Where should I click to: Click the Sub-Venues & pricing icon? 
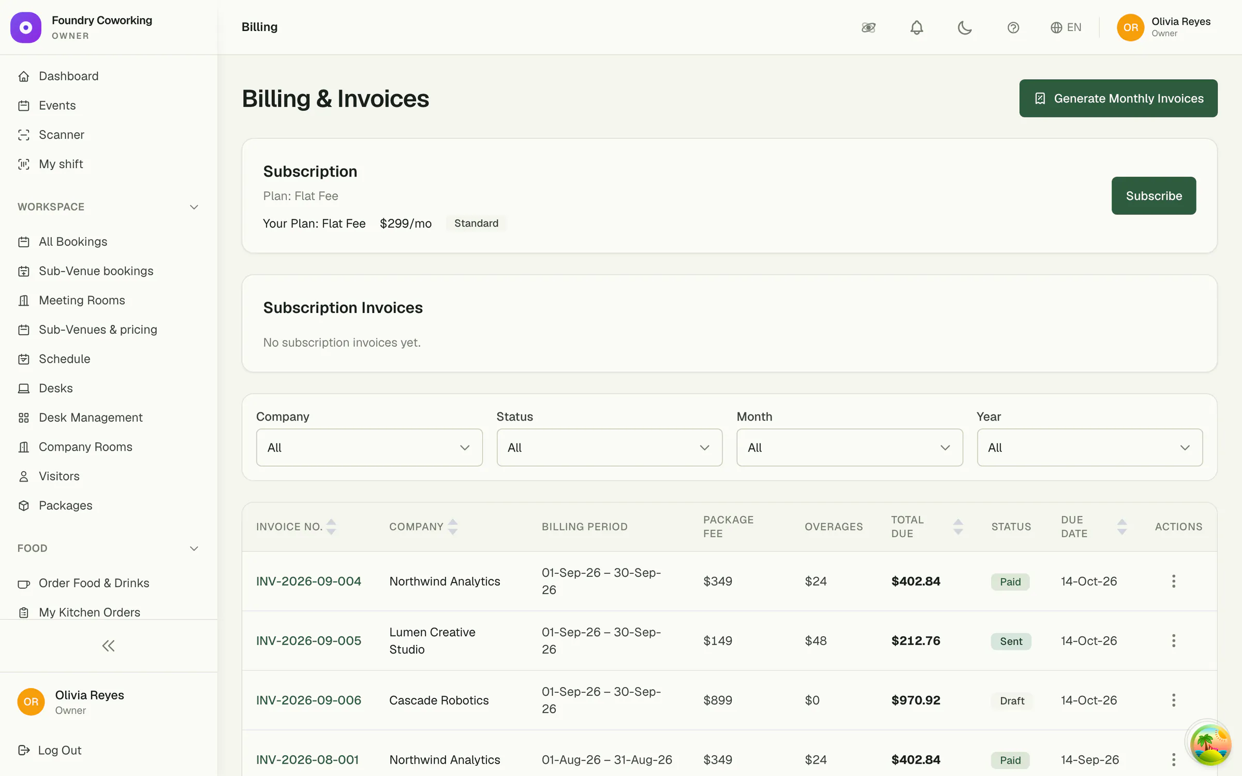point(24,330)
